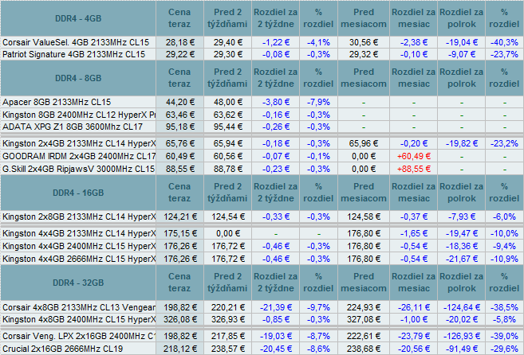Click the price '29,22 €' for Patriot Signature
Viewport: 524px width, 355px height.
(179, 54)
